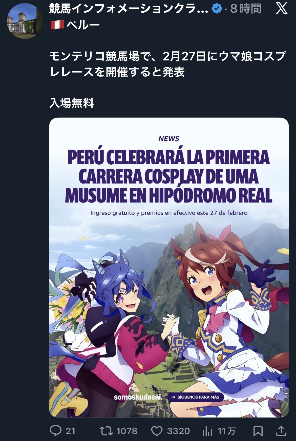
Task: Open the author's profile picture
Action: 25,21
